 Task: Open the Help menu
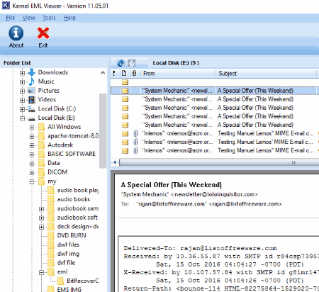coord(69,18)
